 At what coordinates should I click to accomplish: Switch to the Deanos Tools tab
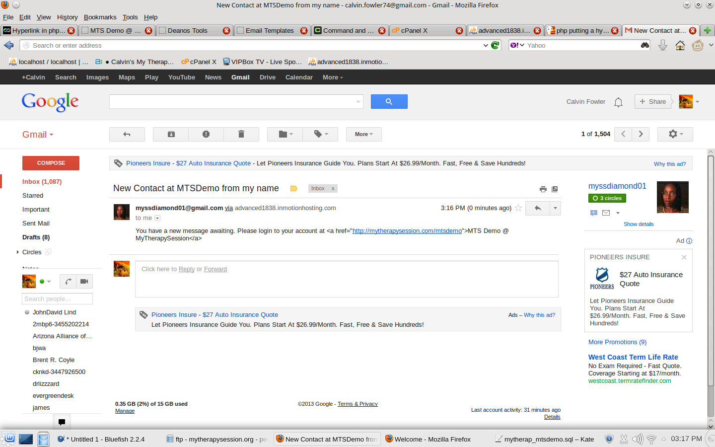pyautogui.click(x=194, y=30)
